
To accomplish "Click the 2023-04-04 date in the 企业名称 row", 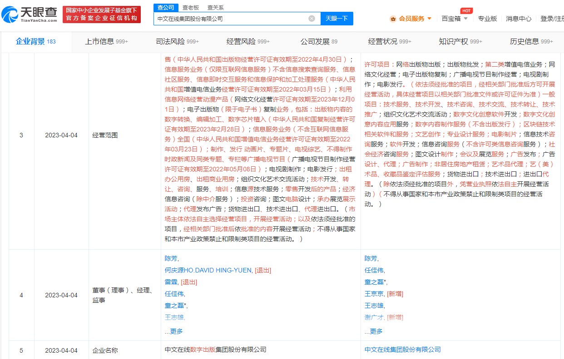I will 61,350.
